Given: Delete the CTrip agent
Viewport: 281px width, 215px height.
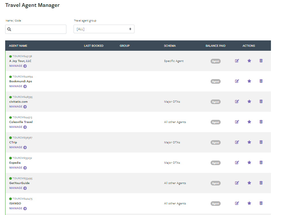Looking at the screenshot, I should (261, 142).
